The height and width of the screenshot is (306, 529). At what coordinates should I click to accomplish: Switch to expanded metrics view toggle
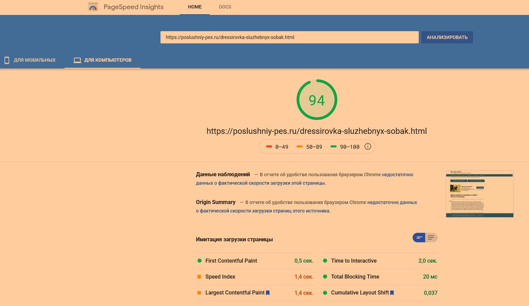(x=431, y=238)
